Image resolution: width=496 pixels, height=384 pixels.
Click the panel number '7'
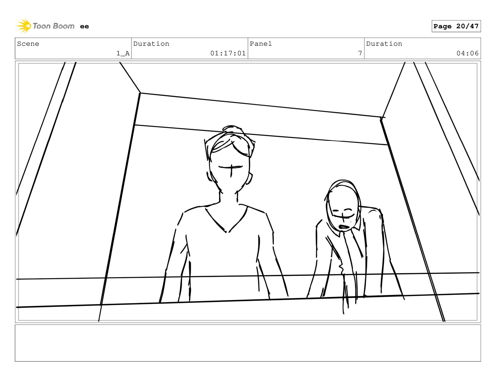pos(360,53)
